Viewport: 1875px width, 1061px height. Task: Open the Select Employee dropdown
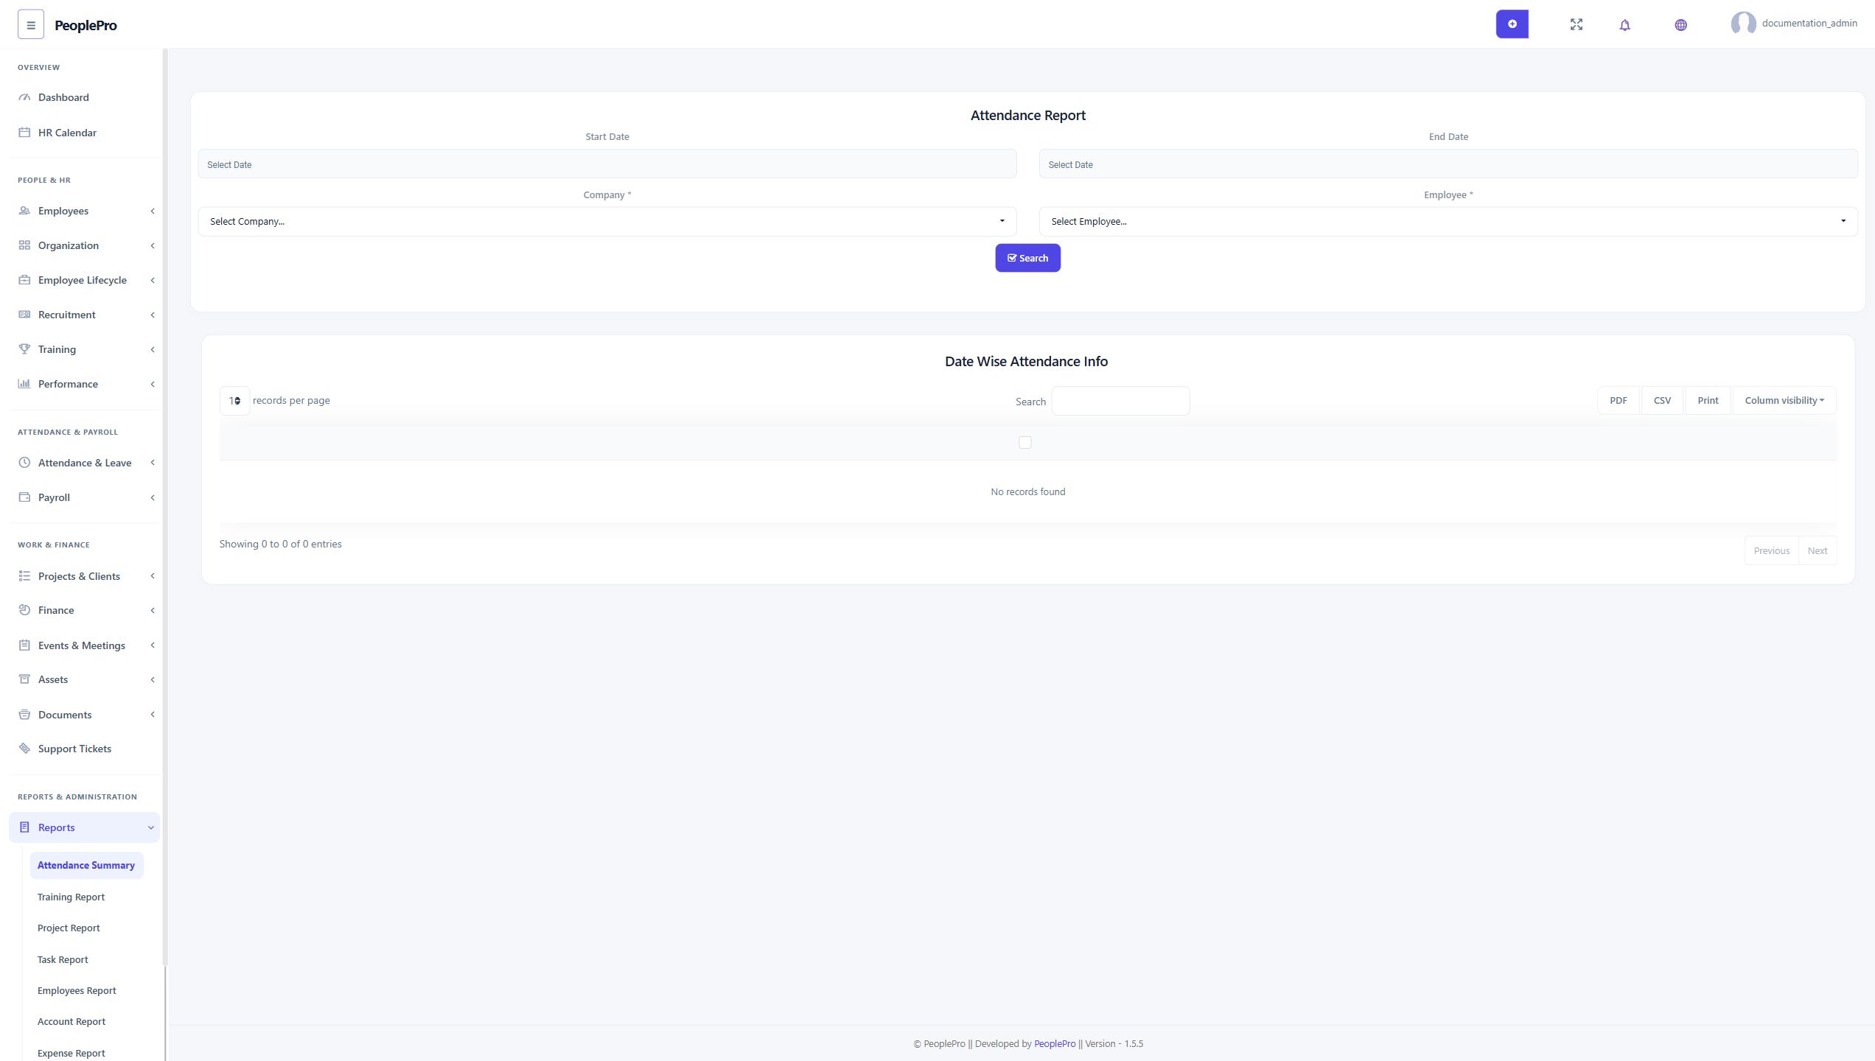coord(1448,221)
